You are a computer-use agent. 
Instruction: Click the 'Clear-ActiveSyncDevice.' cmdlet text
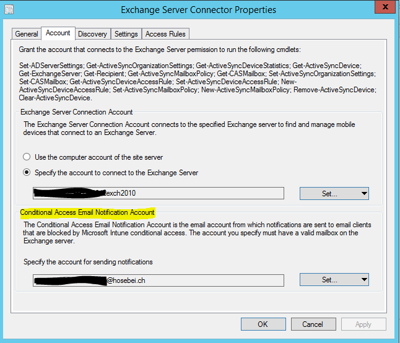click(55, 98)
